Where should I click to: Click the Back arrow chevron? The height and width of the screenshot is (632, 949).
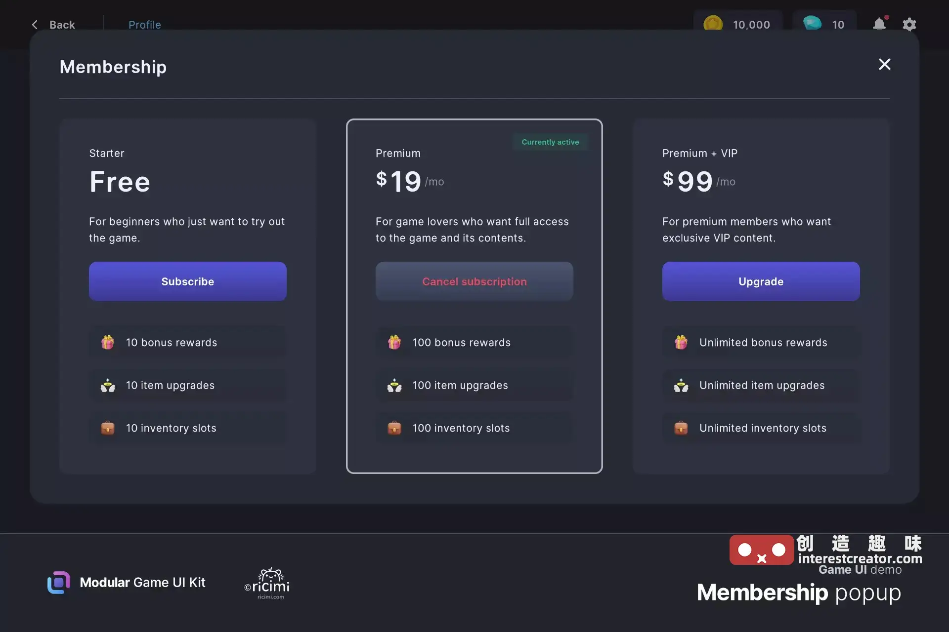click(35, 25)
